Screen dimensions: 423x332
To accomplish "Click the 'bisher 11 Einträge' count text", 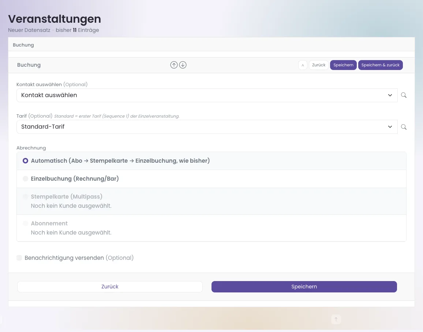I will coord(78,30).
